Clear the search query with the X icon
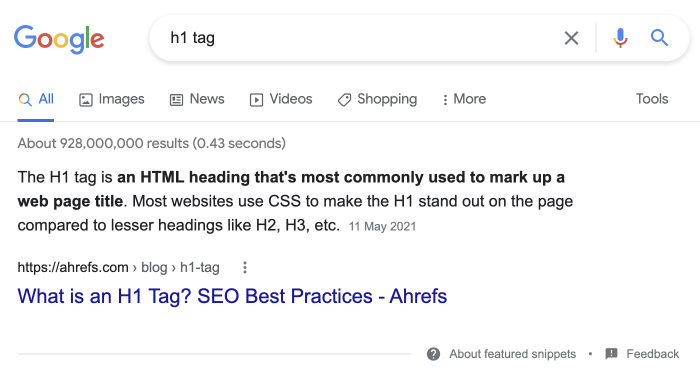The height and width of the screenshot is (376, 700). click(571, 37)
